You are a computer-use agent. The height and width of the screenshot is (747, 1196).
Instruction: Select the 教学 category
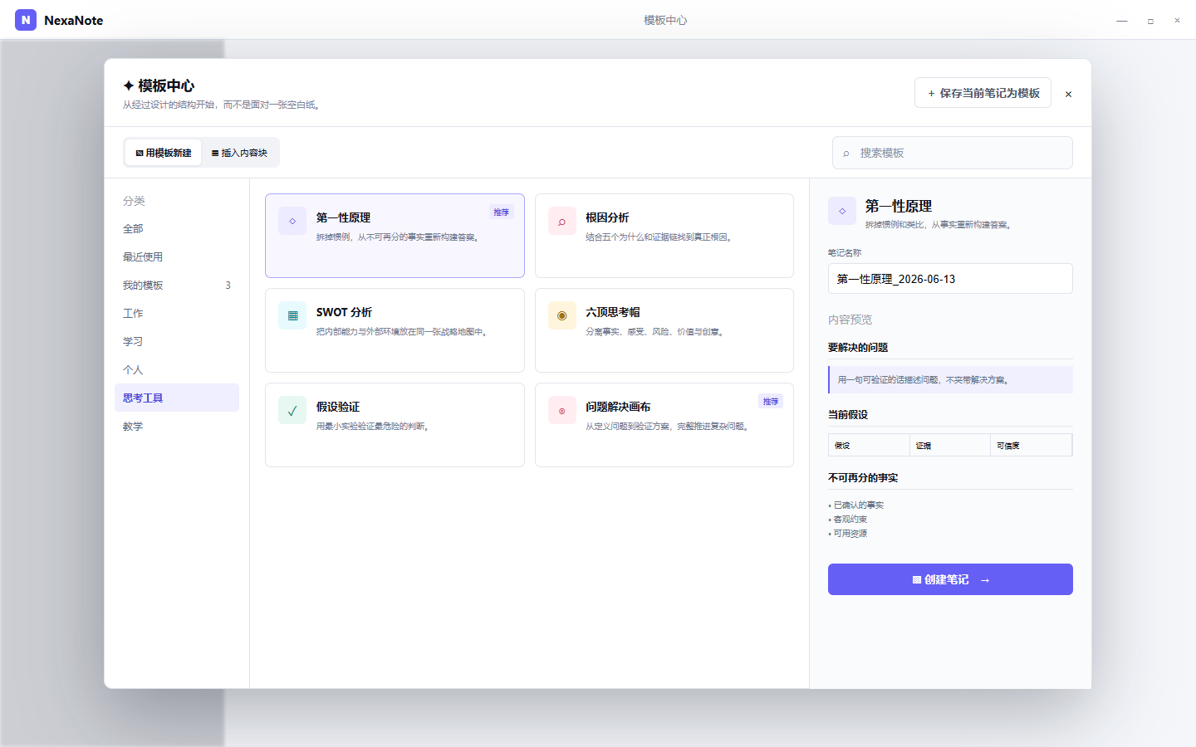pyautogui.click(x=177, y=426)
